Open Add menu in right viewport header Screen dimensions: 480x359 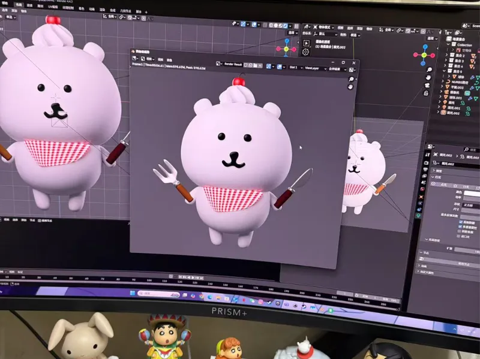(359, 29)
